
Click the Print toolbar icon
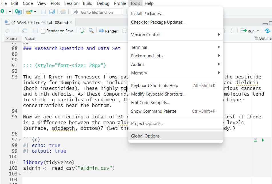[x=63, y=12]
